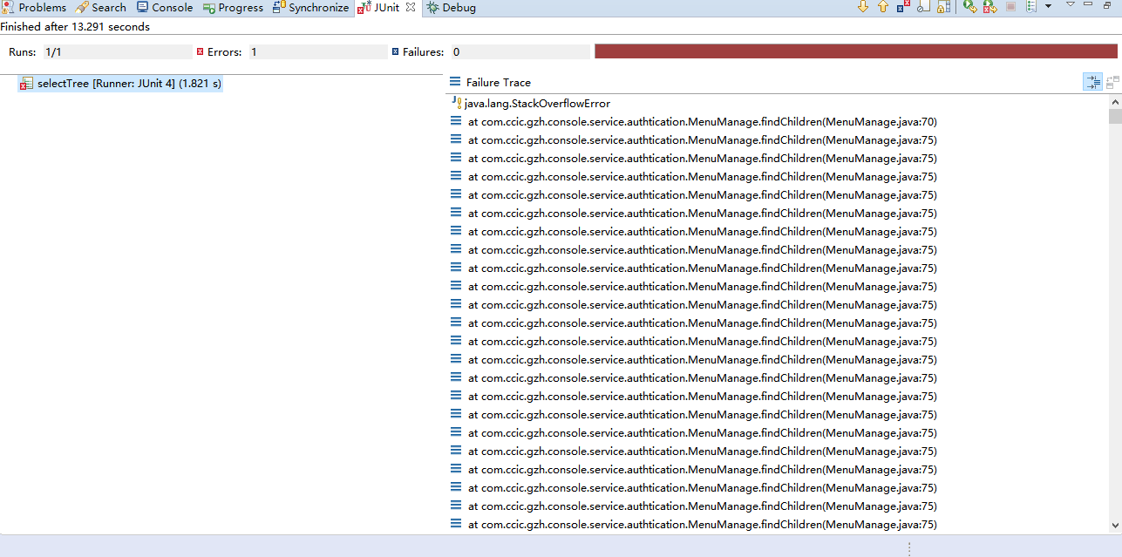The image size is (1122, 557).
Task: Expand Test Run History dropdown arrow
Action: tap(1048, 6)
